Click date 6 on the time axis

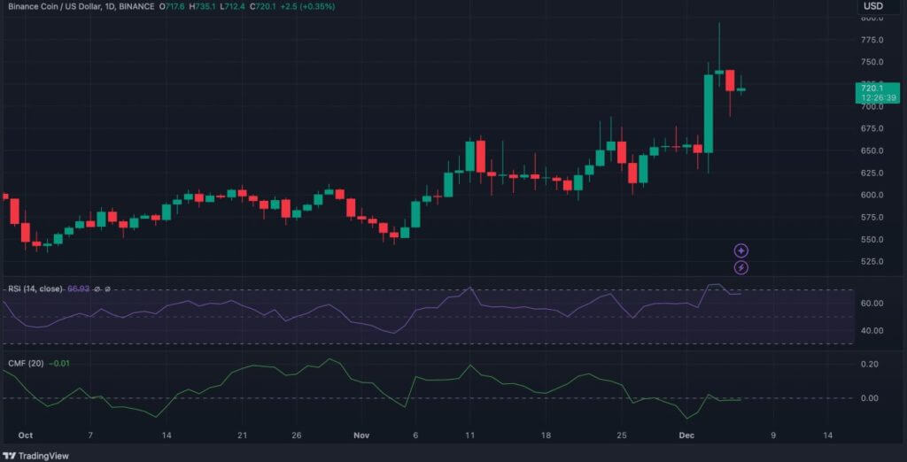pos(416,435)
